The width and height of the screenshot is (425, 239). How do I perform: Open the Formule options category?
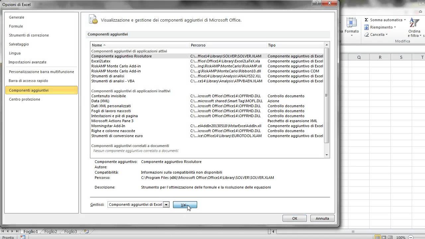(42, 26)
